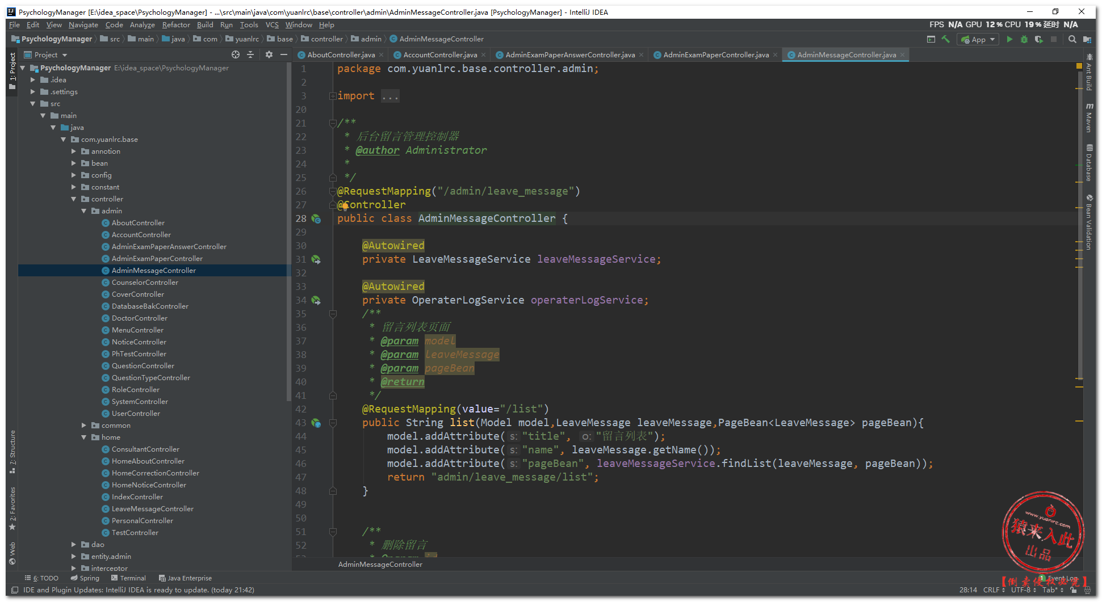Open the Project Structure icon in toolbar

(1087, 39)
